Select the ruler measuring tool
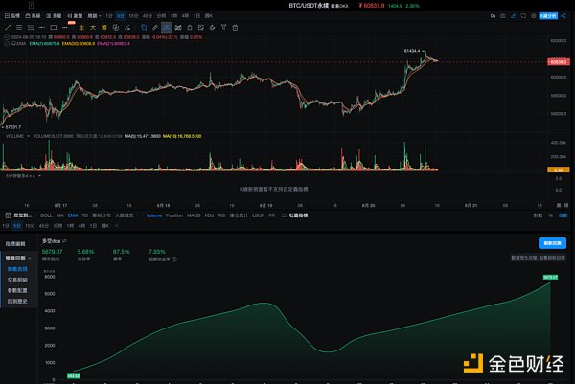Image resolution: width=575 pixels, height=384 pixels. coord(155,28)
